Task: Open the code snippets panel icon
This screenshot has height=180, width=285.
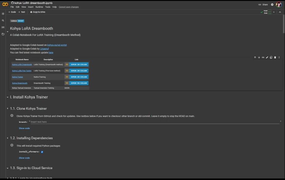Action: coord(3,27)
